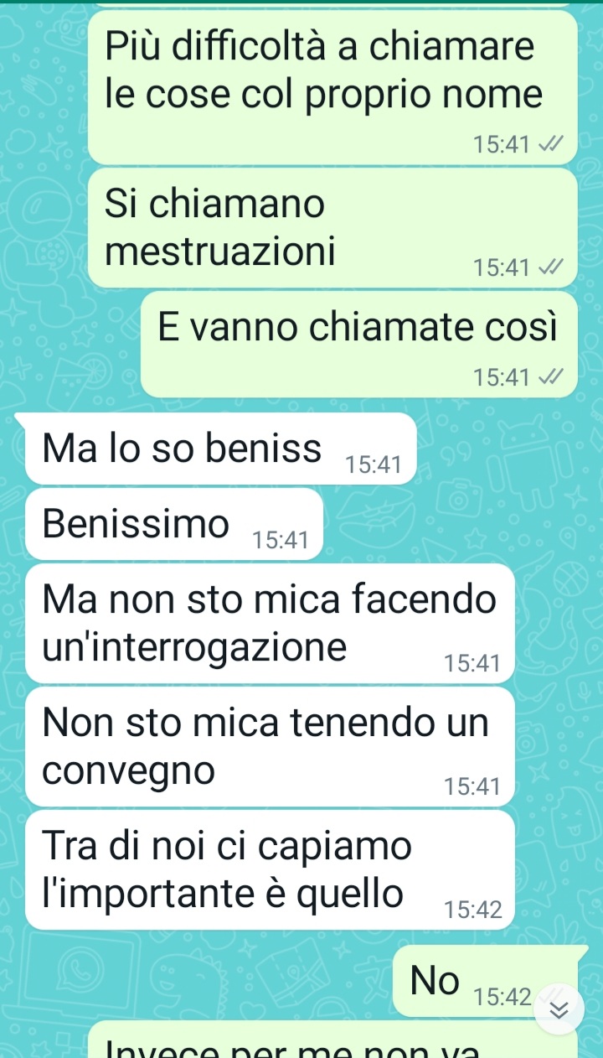Select the 'Non sto mica tenendo un convegno' bubble

(x=270, y=747)
